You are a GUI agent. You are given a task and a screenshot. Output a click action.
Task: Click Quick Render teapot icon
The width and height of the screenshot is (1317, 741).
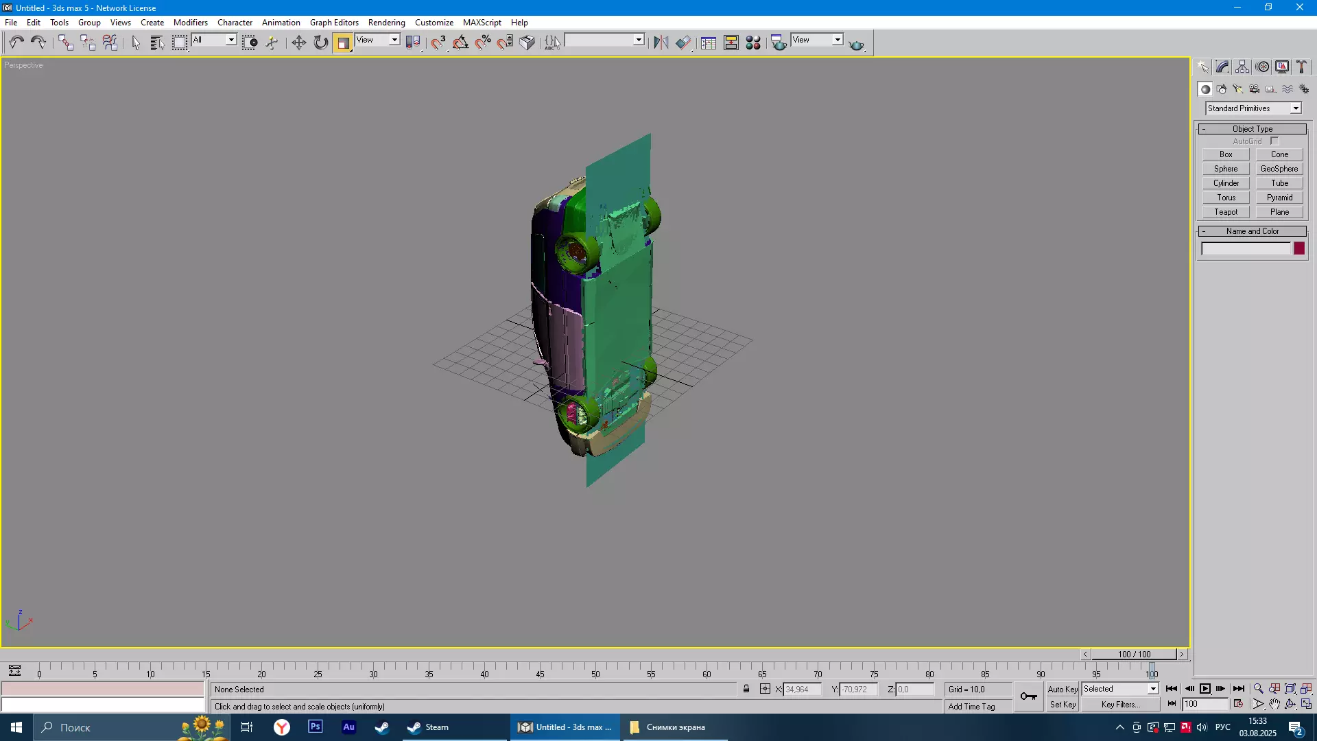pyautogui.click(x=856, y=44)
